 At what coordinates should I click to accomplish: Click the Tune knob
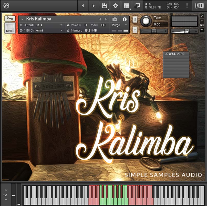(x=146, y=21)
